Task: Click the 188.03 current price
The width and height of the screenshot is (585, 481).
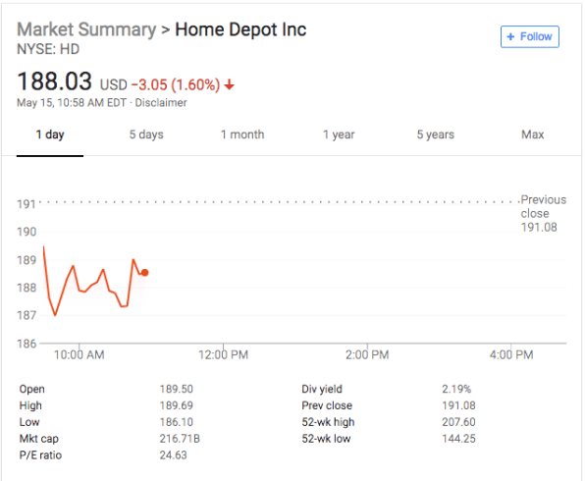Action: click(x=54, y=81)
